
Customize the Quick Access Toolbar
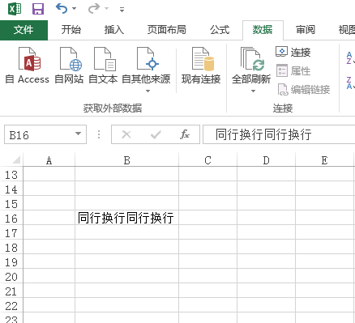tap(122, 10)
